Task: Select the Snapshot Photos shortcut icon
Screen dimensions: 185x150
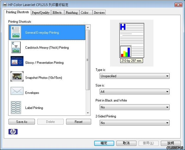Action: tap(17, 76)
